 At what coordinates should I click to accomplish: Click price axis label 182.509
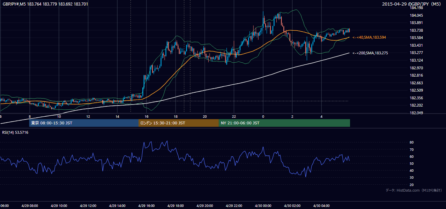(416, 90)
